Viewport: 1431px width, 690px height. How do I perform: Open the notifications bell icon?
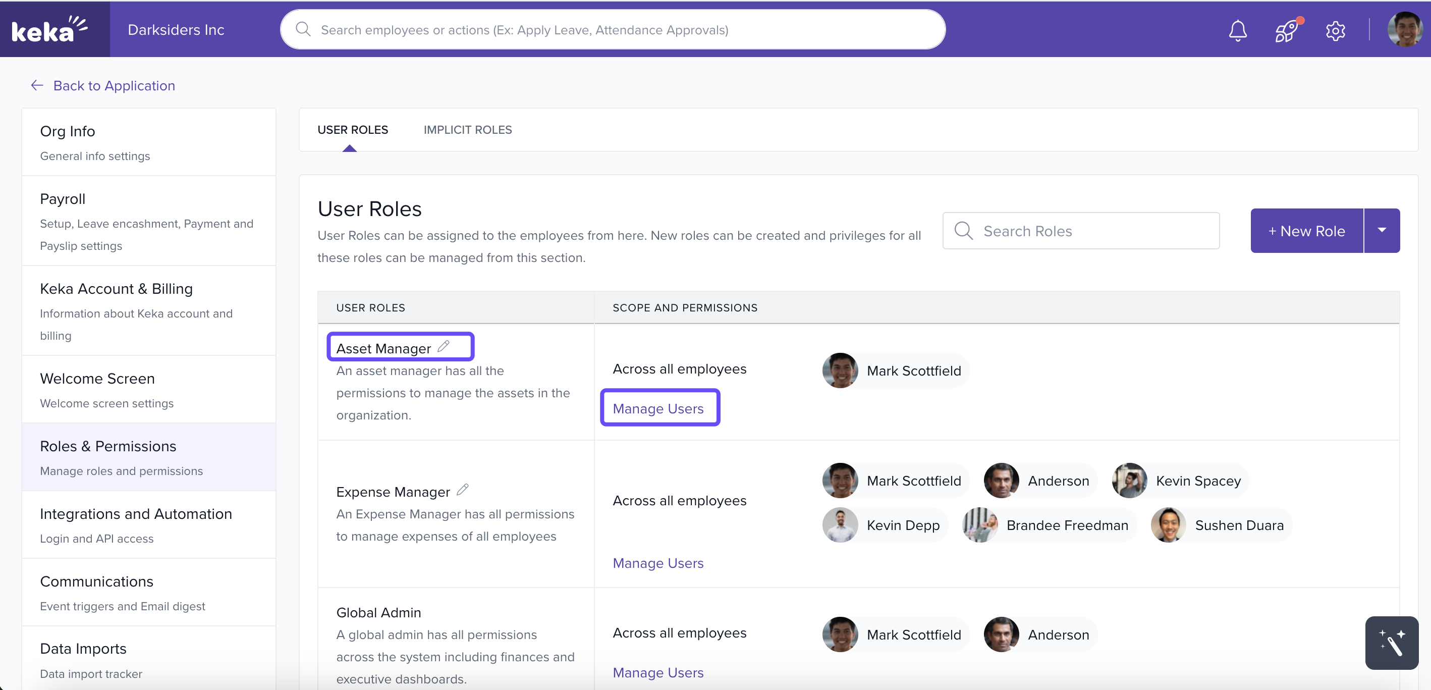pos(1237,30)
